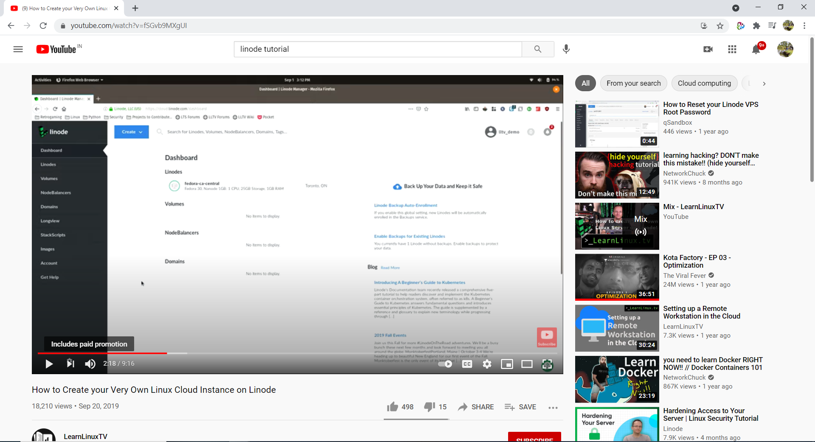
Task: Toggle autoplay switch in player
Action: (445, 364)
